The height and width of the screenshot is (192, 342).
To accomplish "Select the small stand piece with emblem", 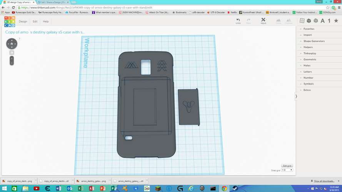I will click(189, 107).
